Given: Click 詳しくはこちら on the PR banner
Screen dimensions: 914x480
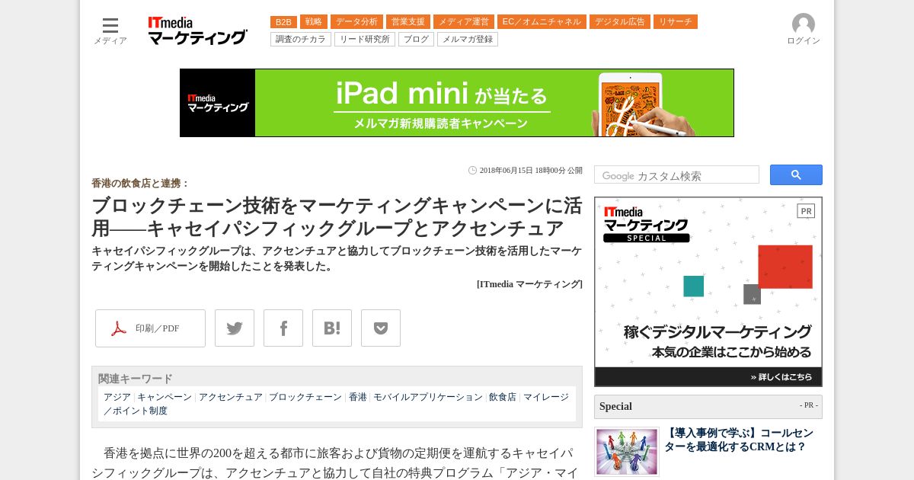Looking at the screenshot, I should [x=781, y=377].
